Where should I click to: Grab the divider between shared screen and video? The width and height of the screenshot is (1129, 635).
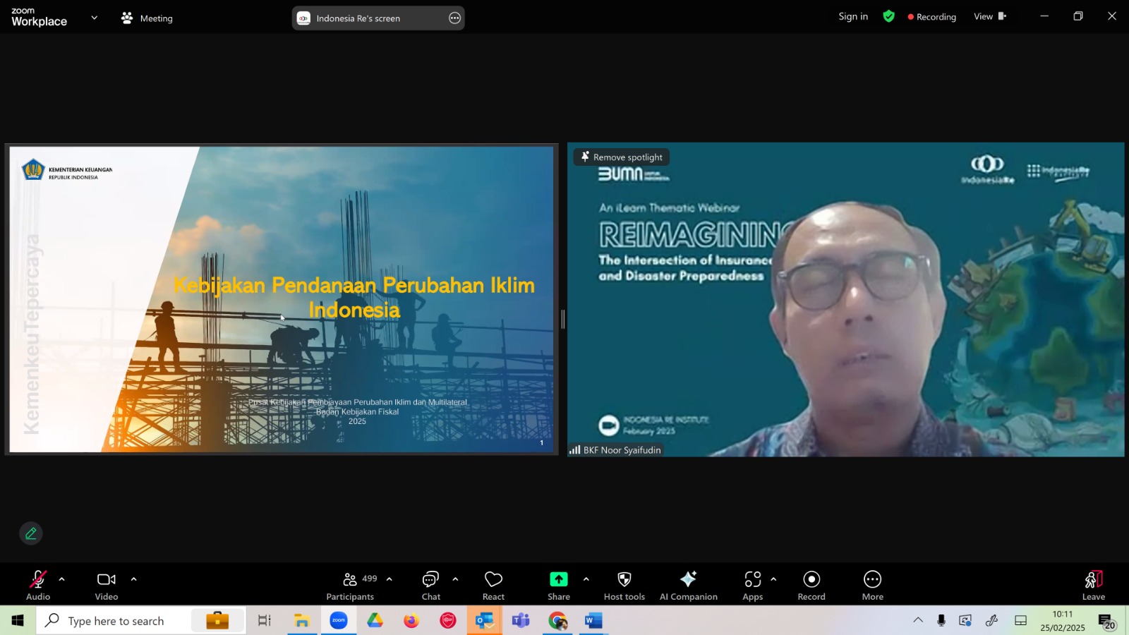pyautogui.click(x=562, y=319)
